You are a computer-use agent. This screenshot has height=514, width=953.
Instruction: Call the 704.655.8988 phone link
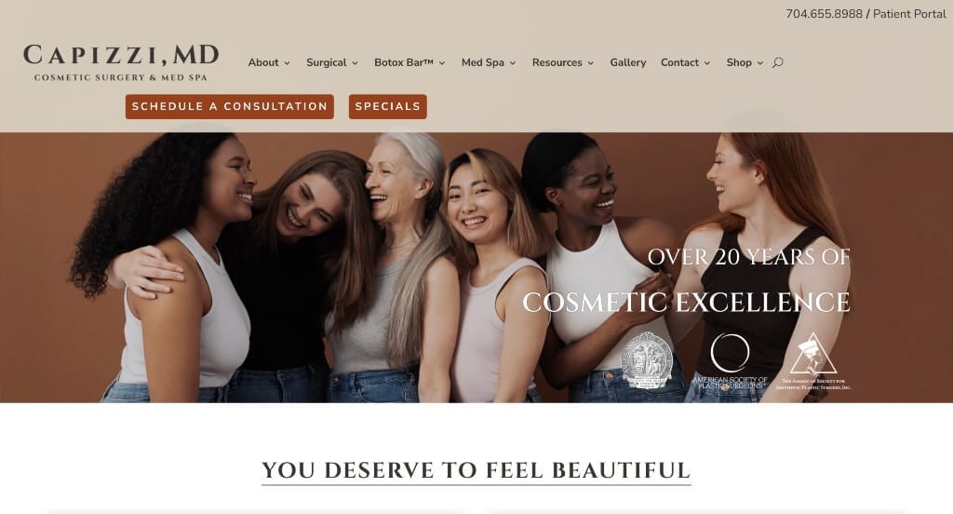[825, 14]
